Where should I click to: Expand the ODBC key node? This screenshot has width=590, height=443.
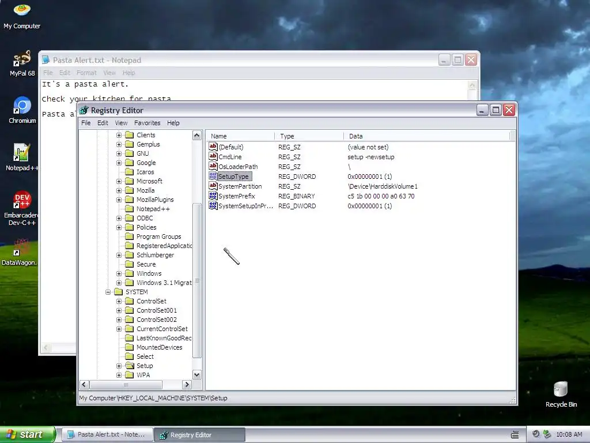pyautogui.click(x=119, y=218)
